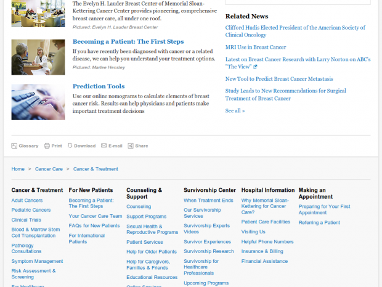Read Clifford Hudis Elected President news
Screen dimensions: 382x287
pos(295,31)
